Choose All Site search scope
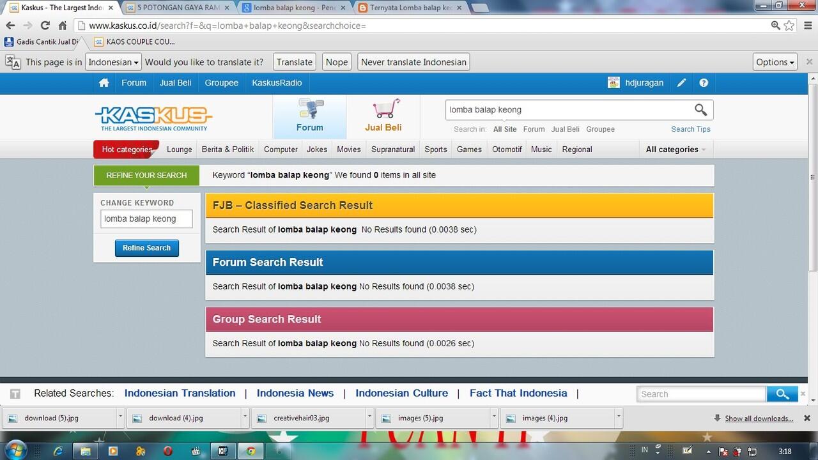Screen dimensions: 818x460 coord(505,129)
